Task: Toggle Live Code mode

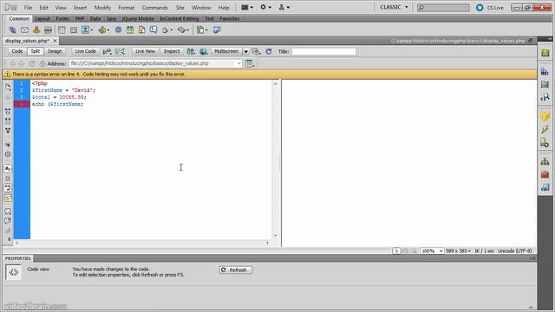Action: pyautogui.click(x=85, y=51)
